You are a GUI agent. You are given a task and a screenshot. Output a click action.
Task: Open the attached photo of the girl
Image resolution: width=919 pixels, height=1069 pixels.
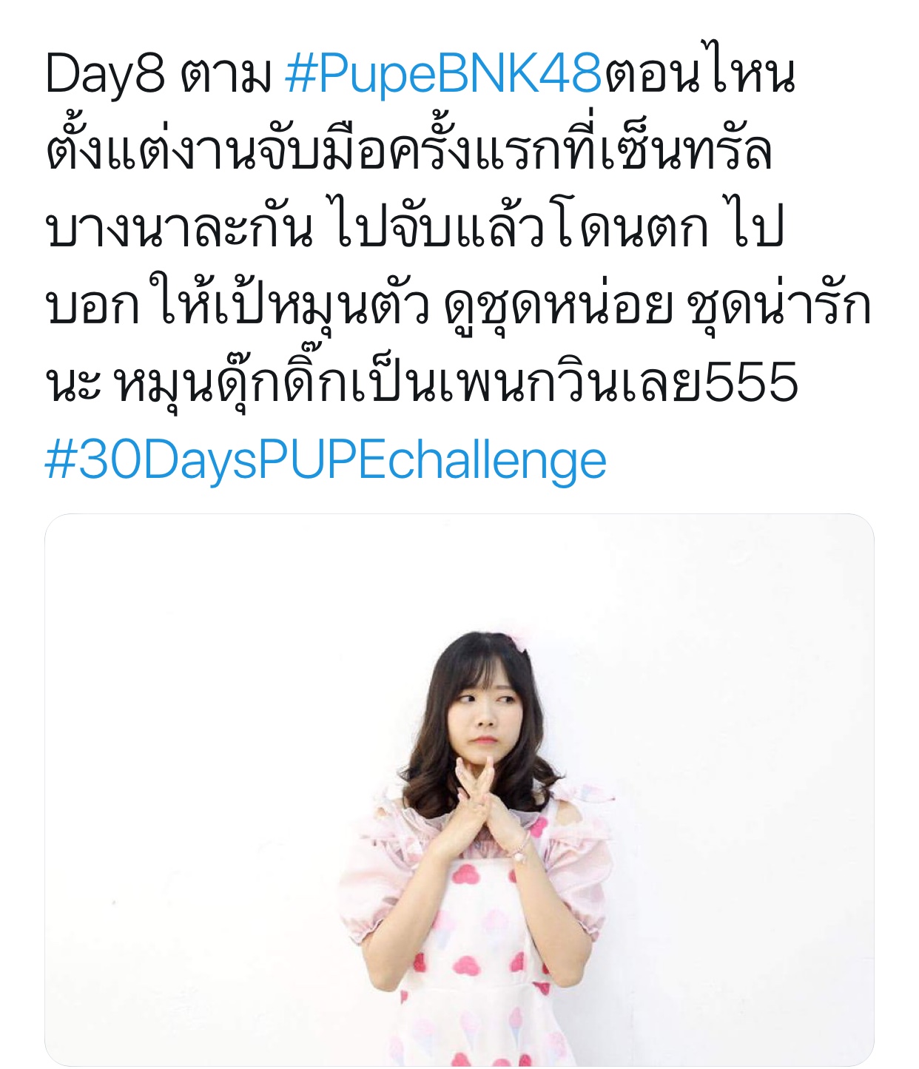point(459,790)
